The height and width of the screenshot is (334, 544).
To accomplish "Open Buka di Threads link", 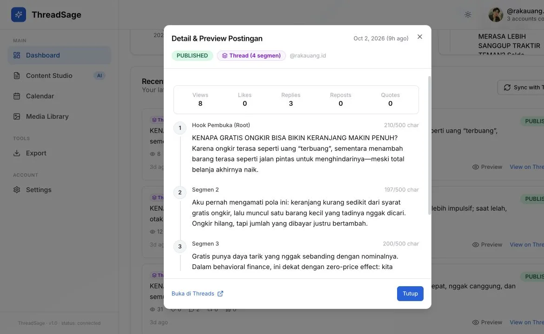I will [198, 294].
